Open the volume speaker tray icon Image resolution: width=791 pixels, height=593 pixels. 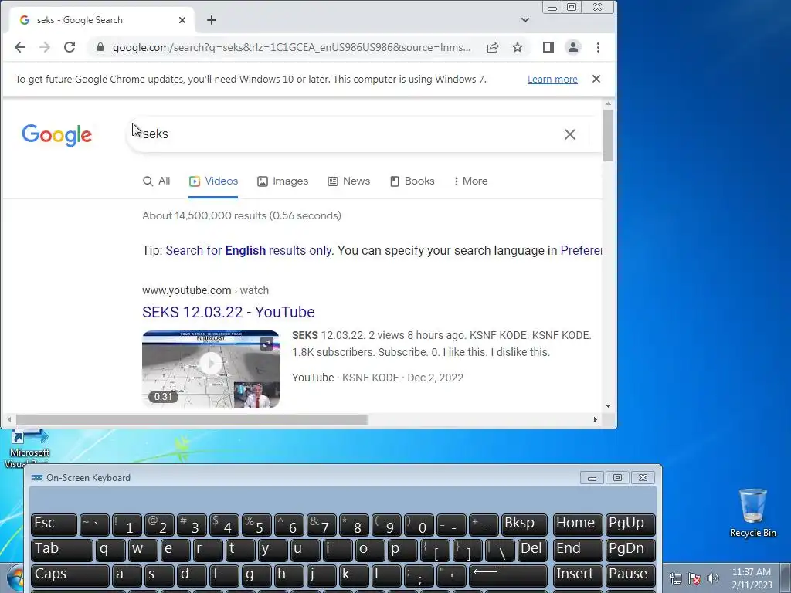713,578
